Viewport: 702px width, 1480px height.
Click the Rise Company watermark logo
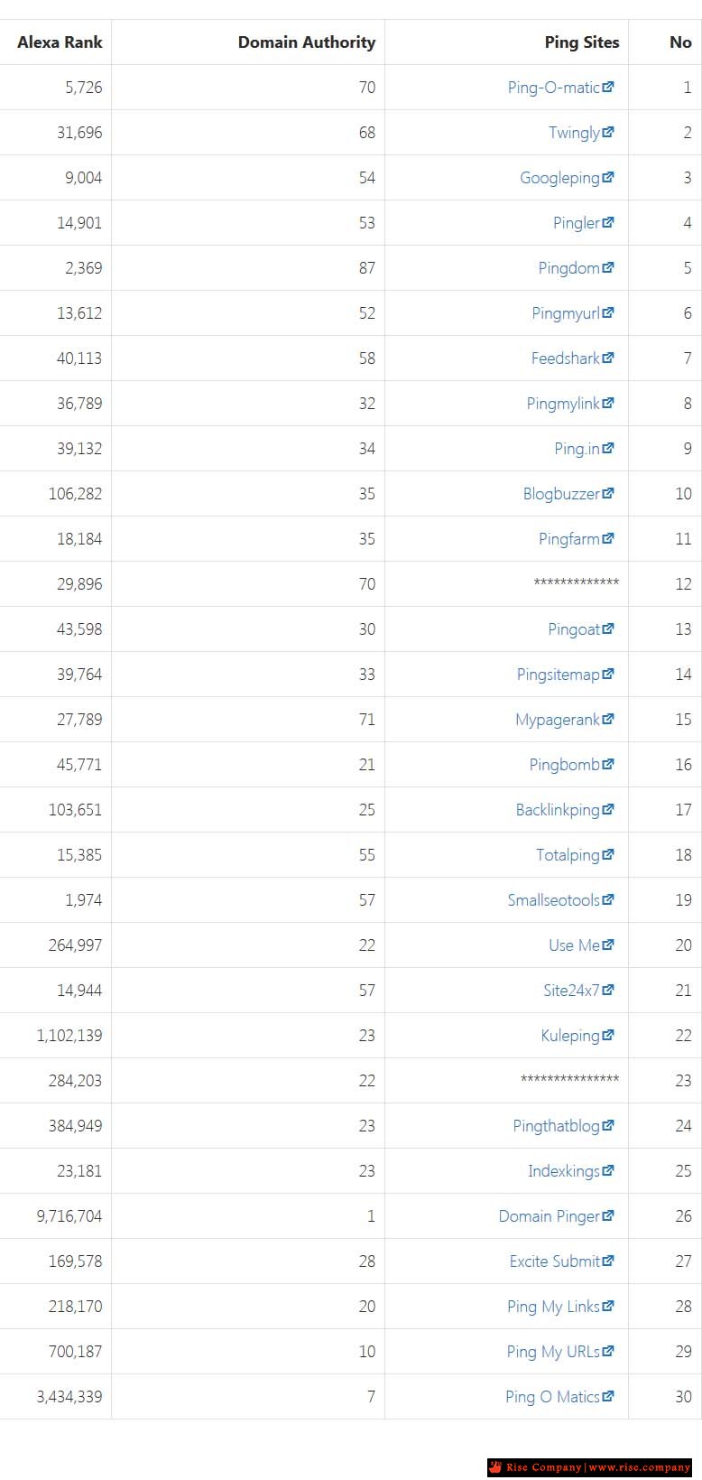(590, 1466)
